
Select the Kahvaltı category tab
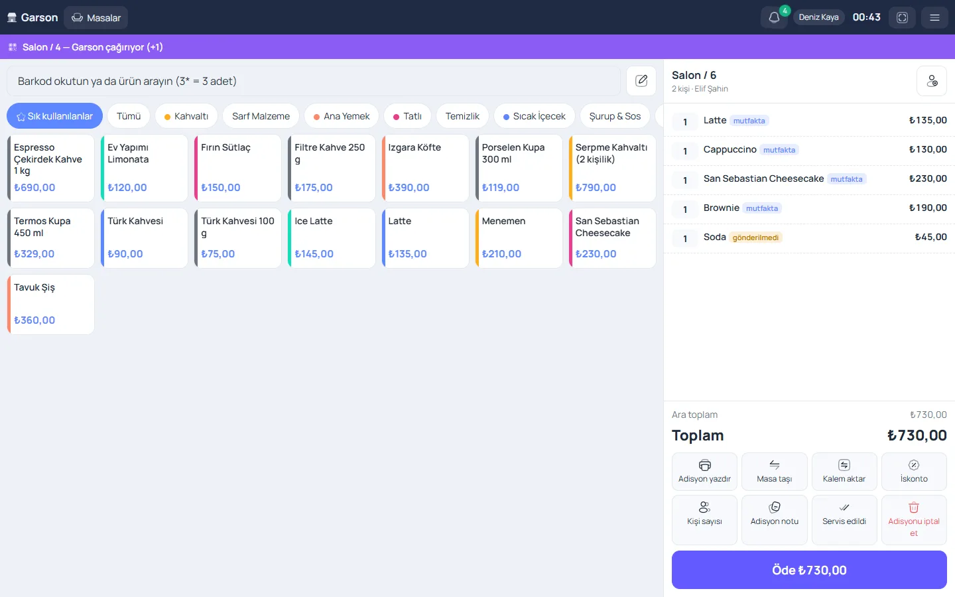(186, 116)
